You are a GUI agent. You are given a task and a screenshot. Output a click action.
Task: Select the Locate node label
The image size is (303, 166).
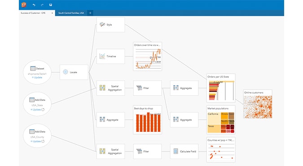(74, 72)
